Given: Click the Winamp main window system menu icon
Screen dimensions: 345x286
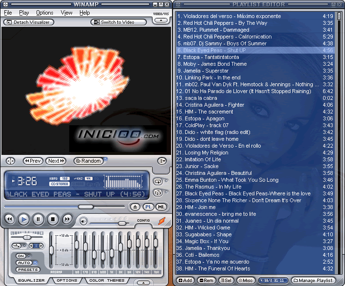Looking at the screenshot, I should [x=6, y=4].
